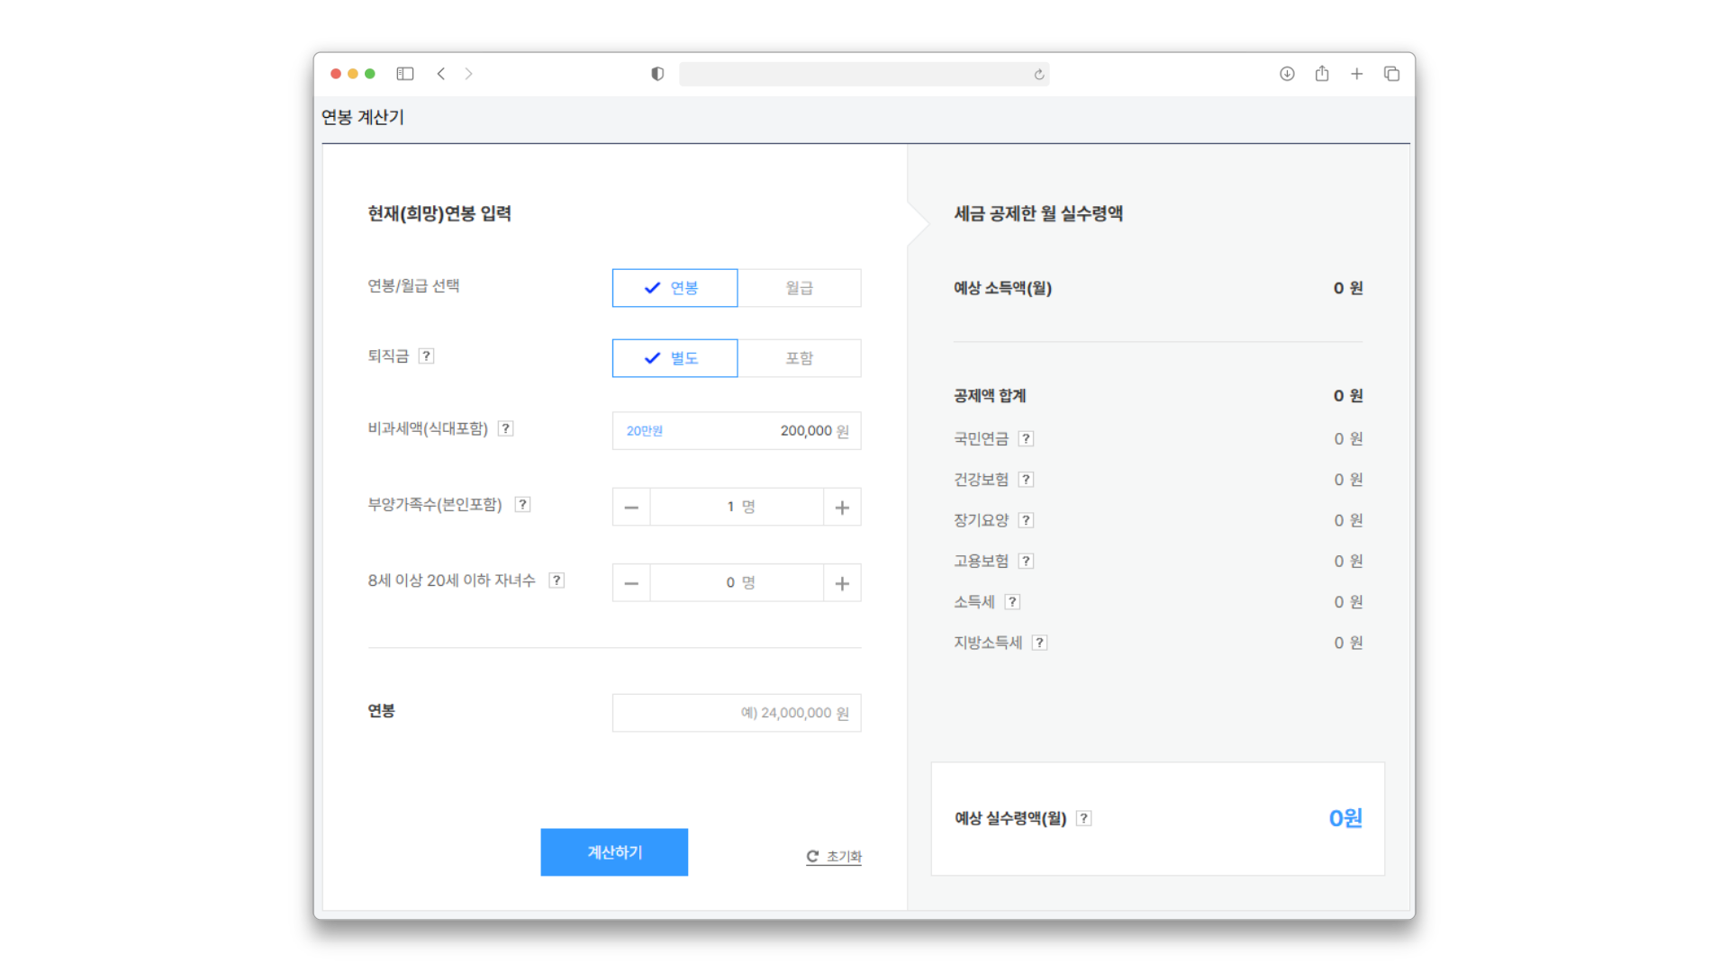The height and width of the screenshot is (972, 1729).
Task: Click the 초기화 reset link
Action: point(834,857)
